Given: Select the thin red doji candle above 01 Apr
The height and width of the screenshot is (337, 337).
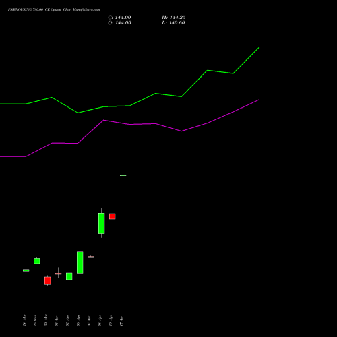Looking at the screenshot, I should [59, 274].
